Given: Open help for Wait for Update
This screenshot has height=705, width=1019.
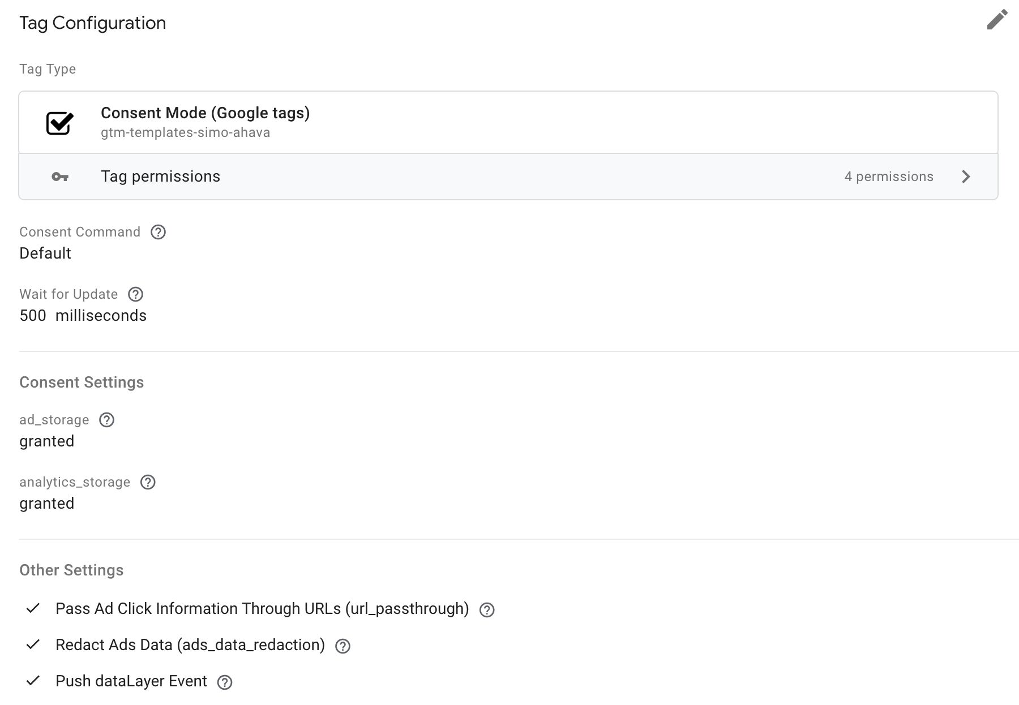Looking at the screenshot, I should (x=135, y=294).
